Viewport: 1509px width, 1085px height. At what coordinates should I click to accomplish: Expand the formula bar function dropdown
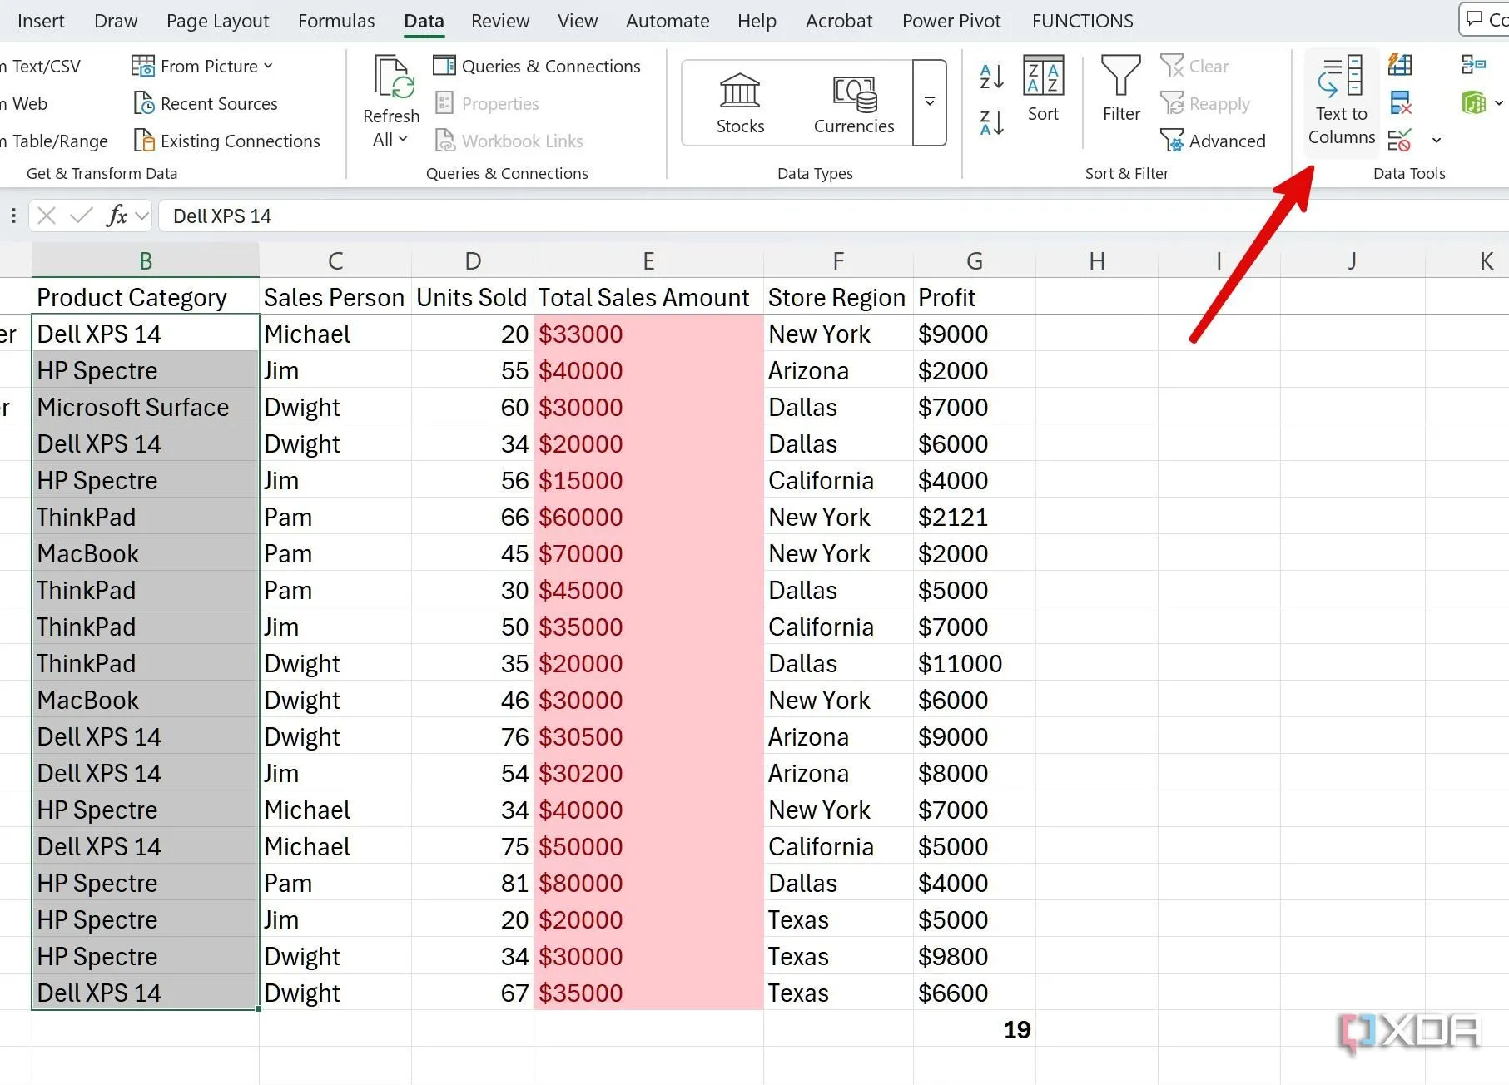pos(142,216)
